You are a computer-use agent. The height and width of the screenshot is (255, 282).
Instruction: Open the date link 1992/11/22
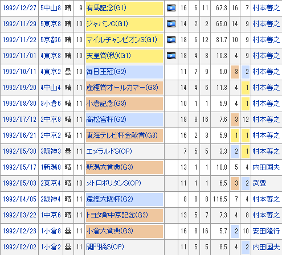click(19, 40)
